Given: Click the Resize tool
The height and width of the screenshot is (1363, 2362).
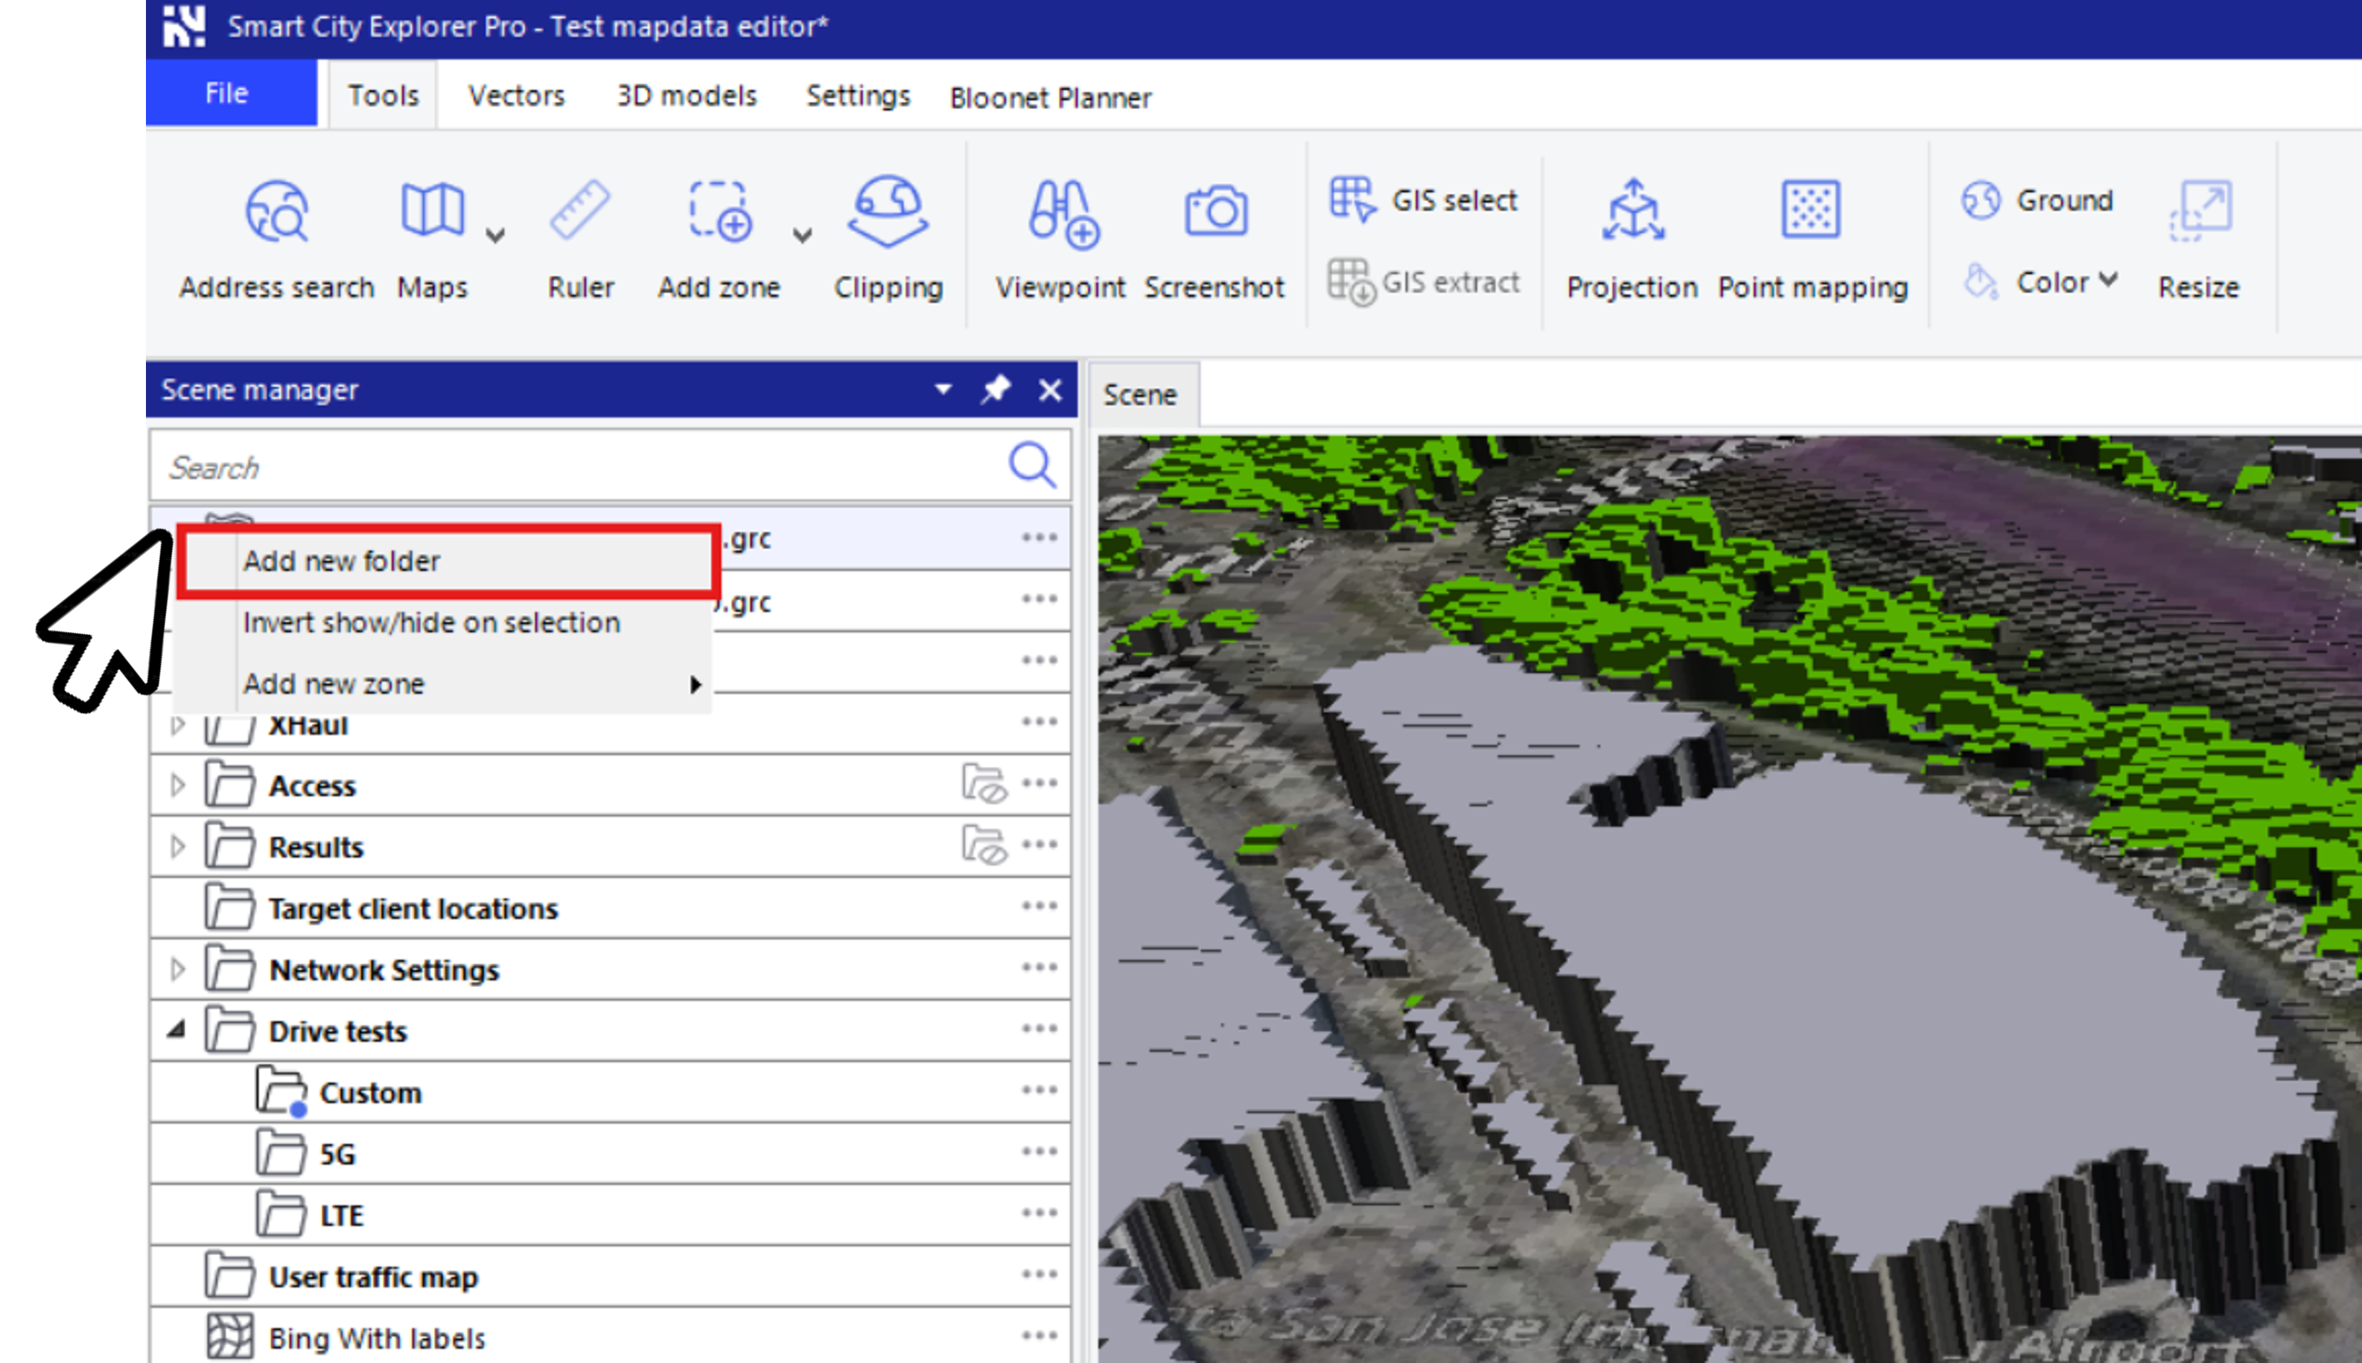Looking at the screenshot, I should pyautogui.click(x=2199, y=239).
